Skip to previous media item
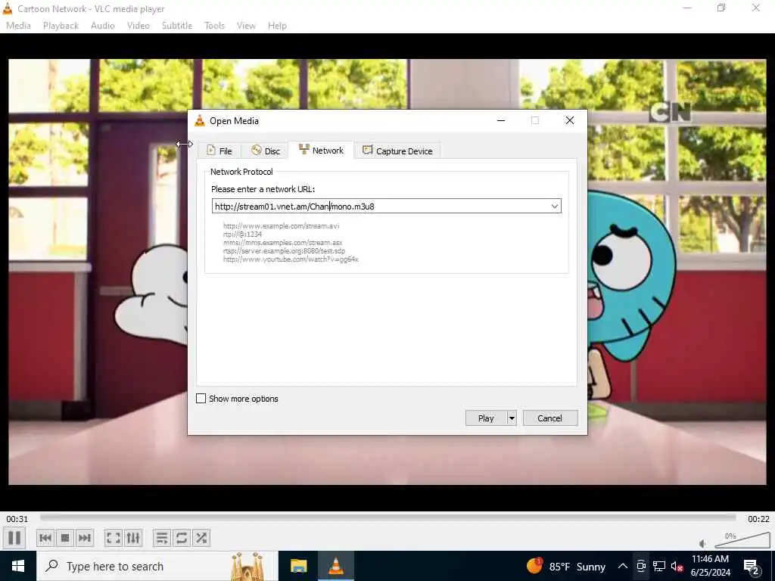The image size is (775, 581). 45,538
